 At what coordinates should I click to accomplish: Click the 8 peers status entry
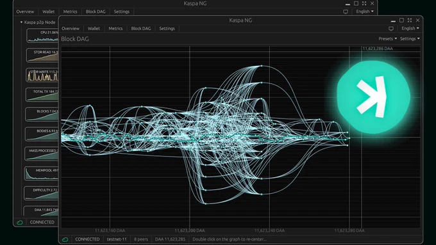click(x=141, y=239)
